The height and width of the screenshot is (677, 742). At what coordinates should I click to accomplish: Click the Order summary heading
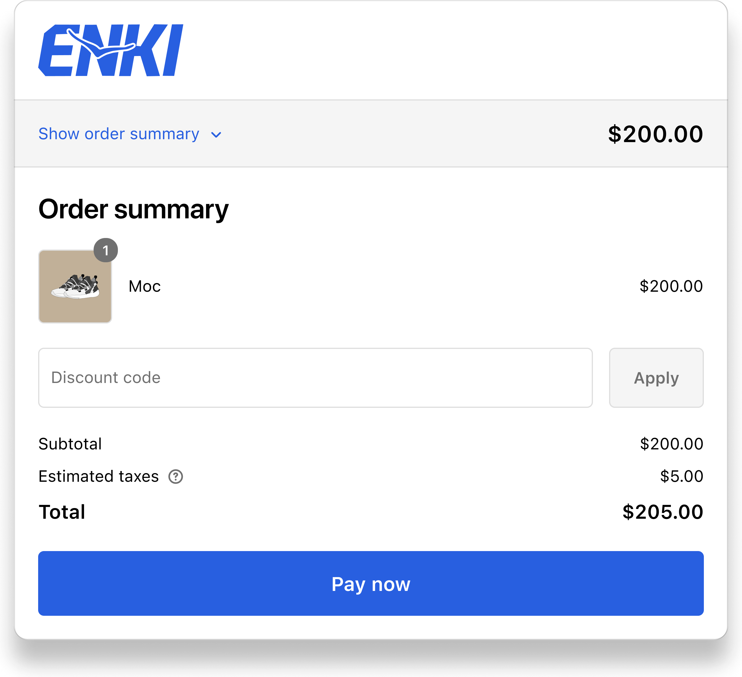click(133, 209)
